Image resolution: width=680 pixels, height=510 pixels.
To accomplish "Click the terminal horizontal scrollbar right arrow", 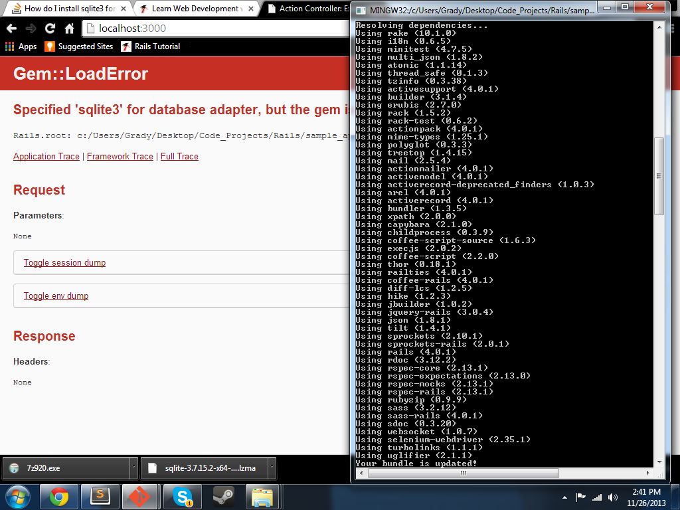I will coord(648,473).
